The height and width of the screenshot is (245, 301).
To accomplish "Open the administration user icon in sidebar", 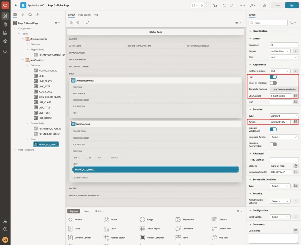I will [5, 221].
